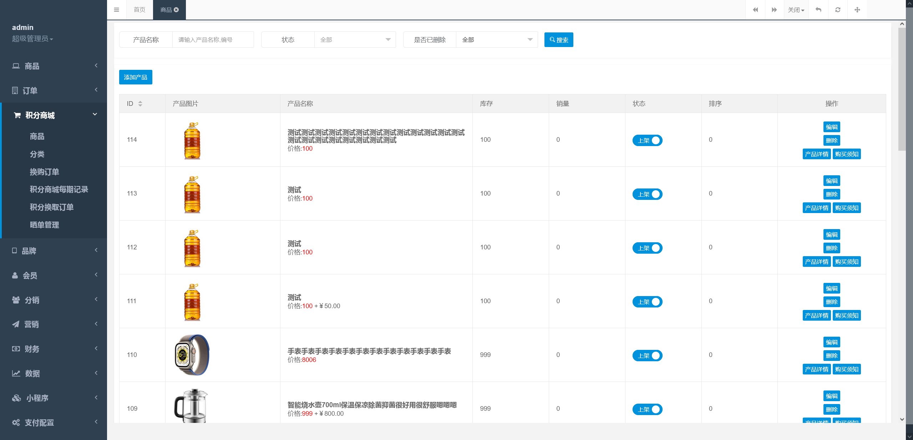This screenshot has width=913, height=440.
Task: Disable 上架 status for product 109
Action: (x=647, y=409)
